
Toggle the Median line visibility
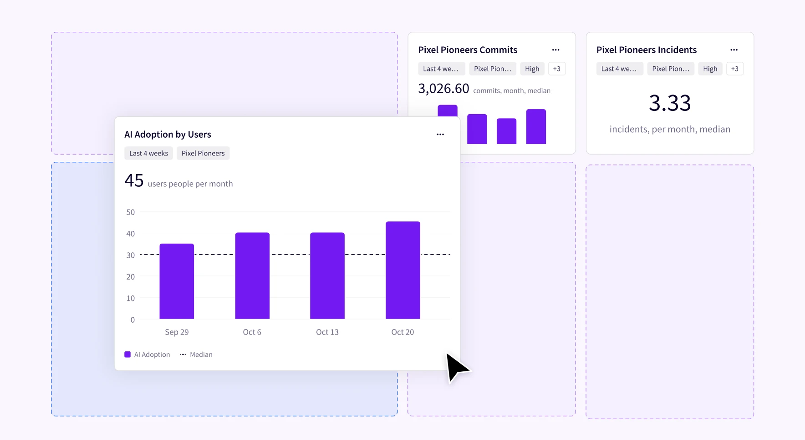(x=196, y=354)
